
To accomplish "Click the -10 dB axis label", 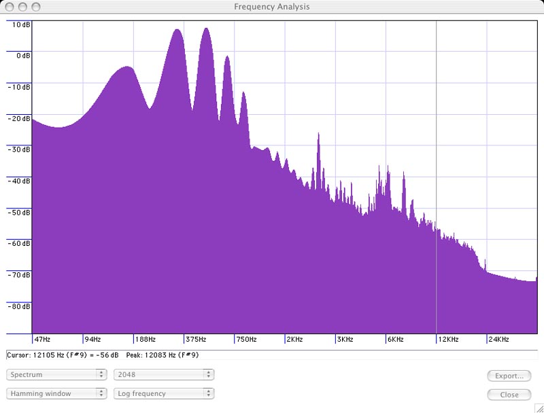I will (x=19, y=87).
